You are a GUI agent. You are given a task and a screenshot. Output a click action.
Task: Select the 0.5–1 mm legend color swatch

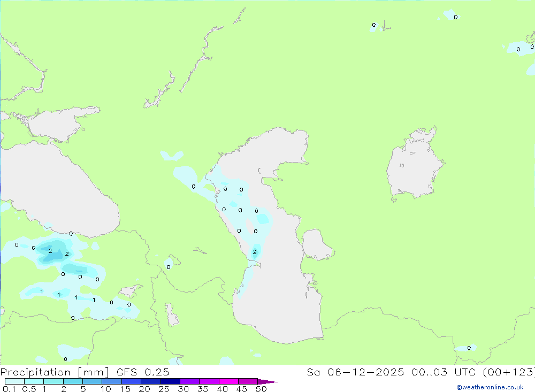34,381
